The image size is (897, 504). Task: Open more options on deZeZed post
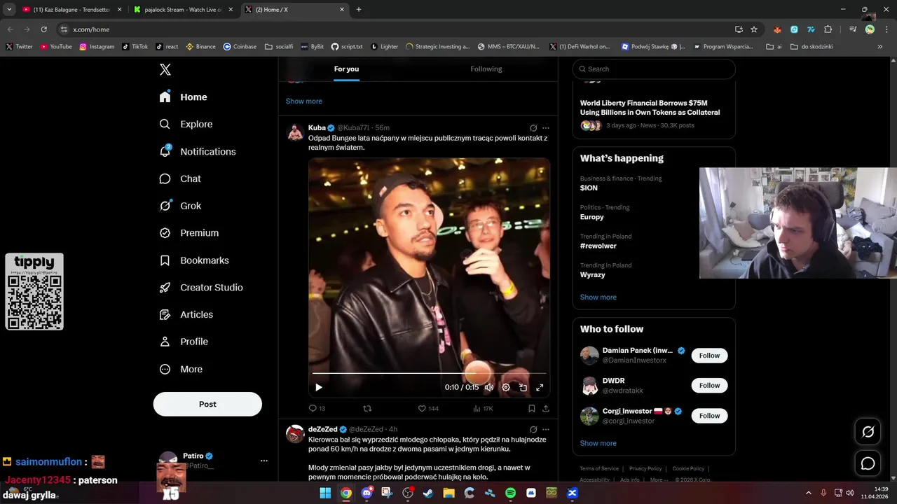pyautogui.click(x=546, y=429)
